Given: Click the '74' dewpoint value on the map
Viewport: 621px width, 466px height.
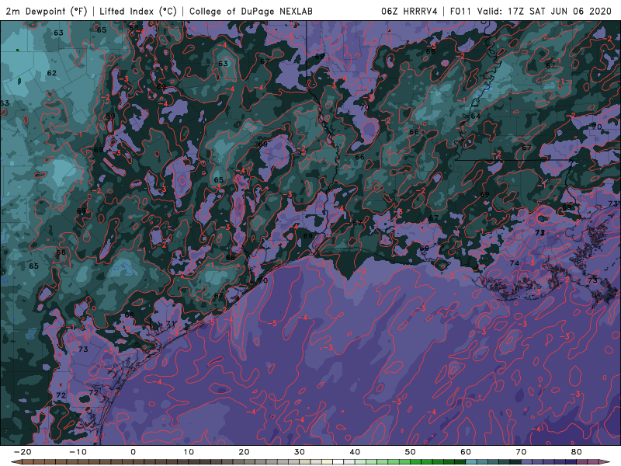Looking at the screenshot, I should coord(515,263).
